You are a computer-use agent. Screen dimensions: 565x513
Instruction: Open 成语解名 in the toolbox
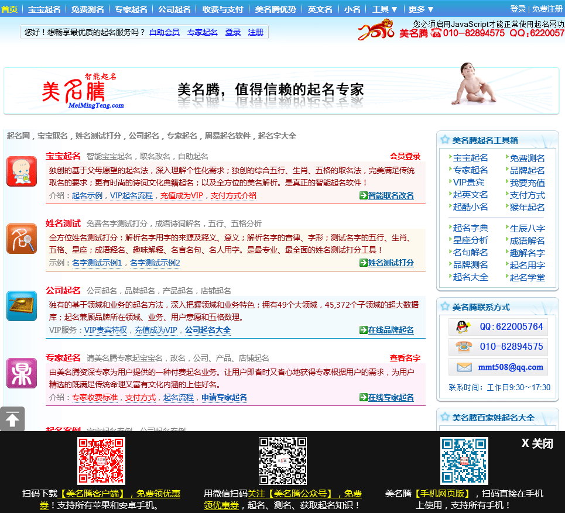click(527, 241)
